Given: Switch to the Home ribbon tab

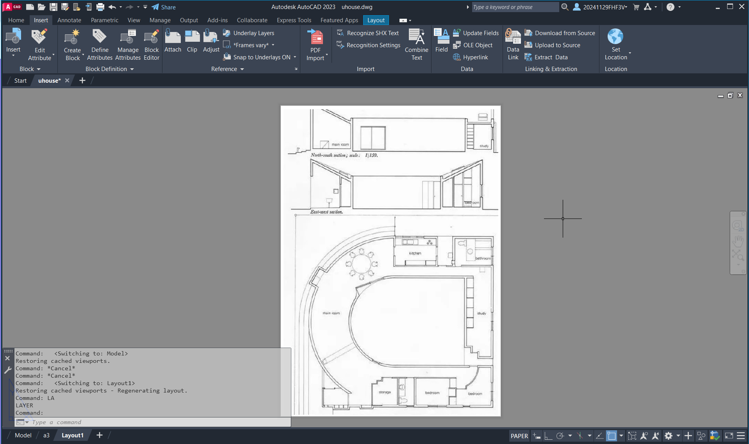Looking at the screenshot, I should tap(16, 20).
